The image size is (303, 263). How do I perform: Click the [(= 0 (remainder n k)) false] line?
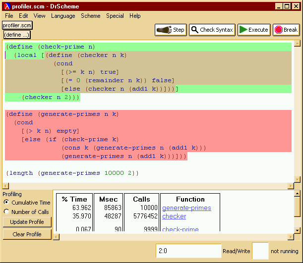tap(118, 80)
